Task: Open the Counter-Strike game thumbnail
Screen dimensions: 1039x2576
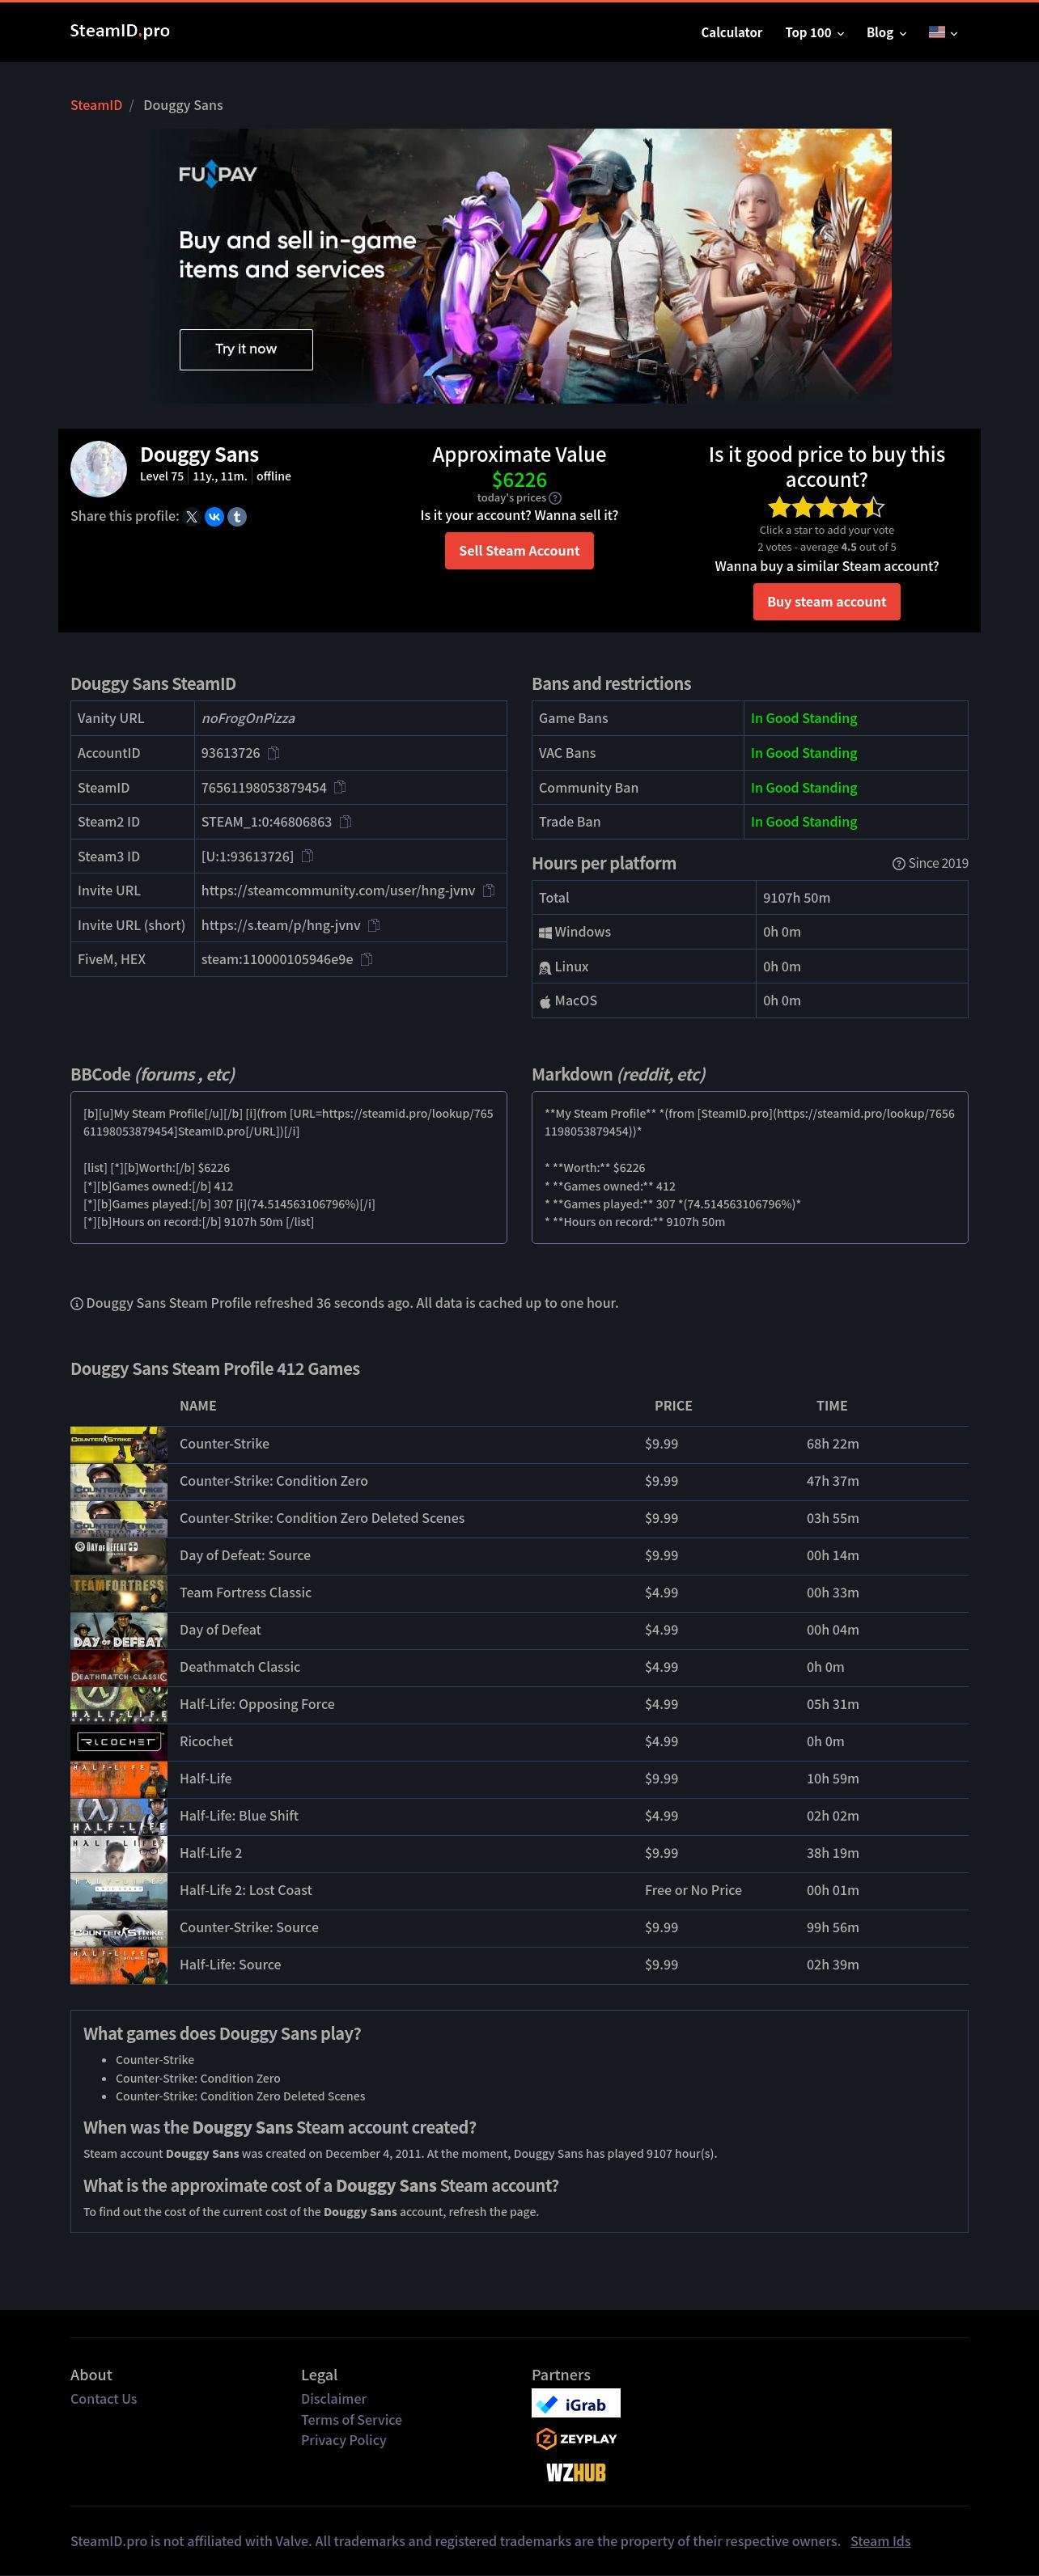Action: point(118,1444)
